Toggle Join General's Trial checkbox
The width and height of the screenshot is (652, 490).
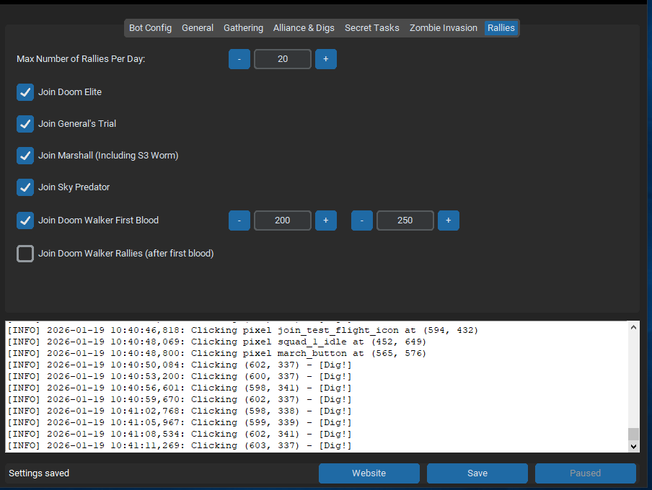coord(25,124)
